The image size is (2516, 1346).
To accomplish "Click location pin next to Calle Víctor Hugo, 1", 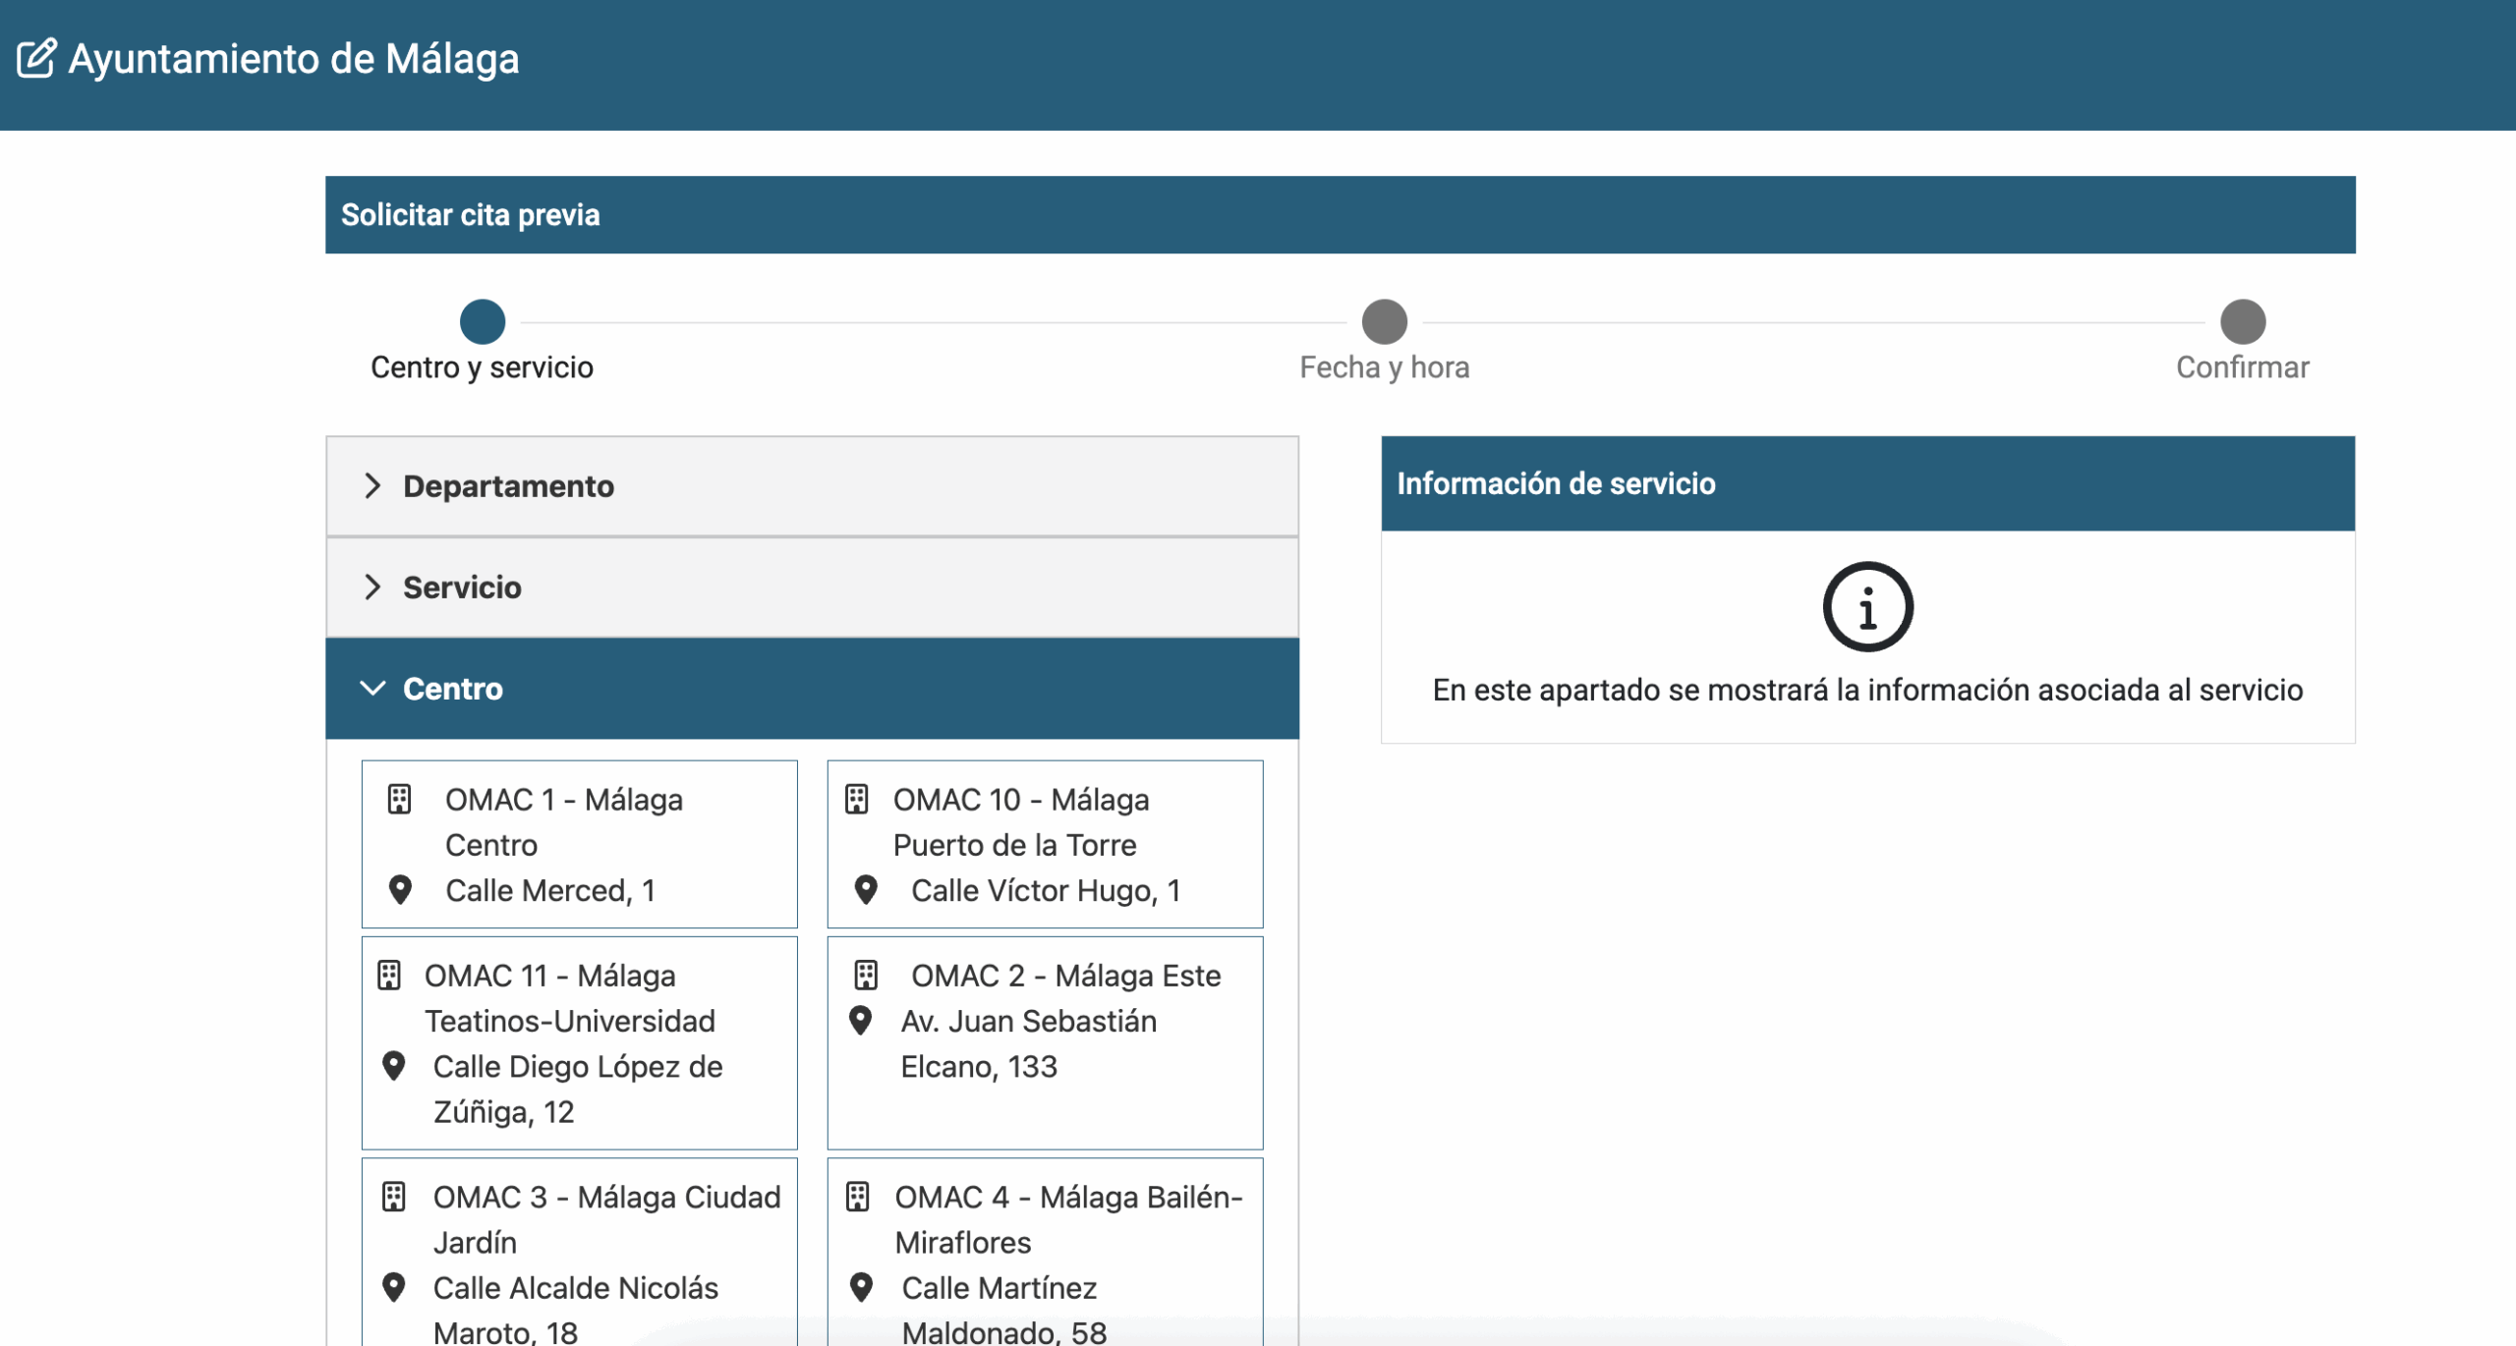I will pos(866,889).
